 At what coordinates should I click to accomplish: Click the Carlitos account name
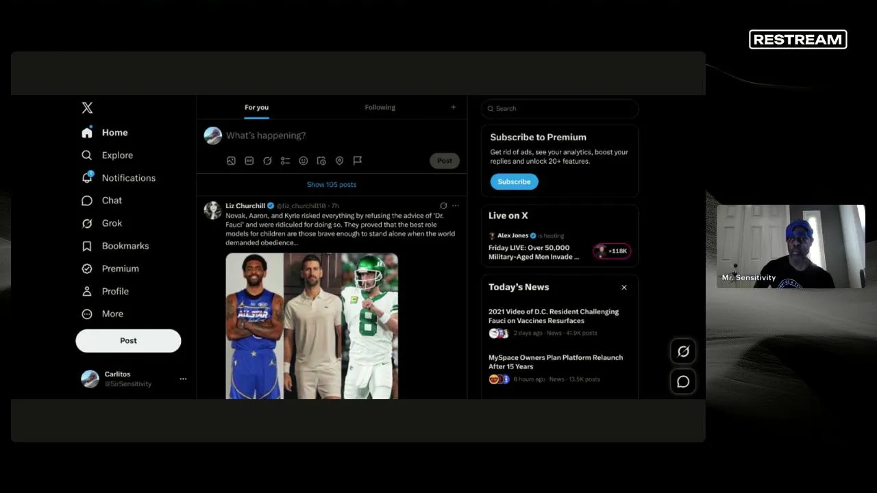(x=117, y=374)
